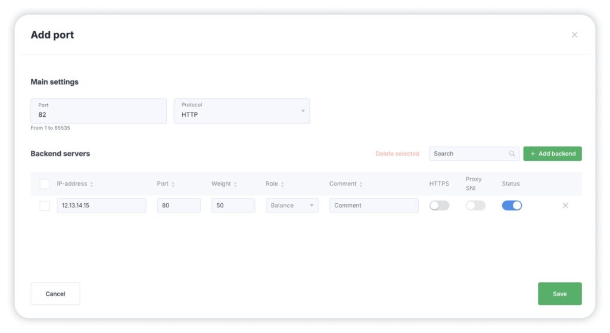Click the Weight column header
Image resolution: width=610 pixels, height=333 pixels.
pos(221,183)
